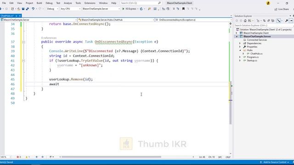This screenshot has height=165, width=294.
Task: Click the errors count indicator
Action: (19, 157)
